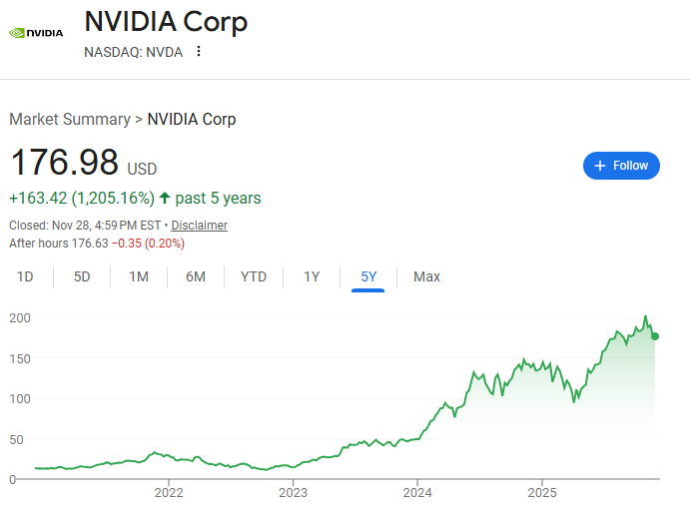This screenshot has height=509, width=690.
Task: Show the 1Y price chart
Action: 312,276
